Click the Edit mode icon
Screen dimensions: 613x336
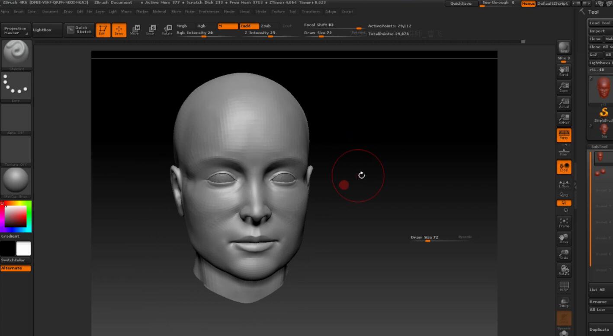point(103,30)
